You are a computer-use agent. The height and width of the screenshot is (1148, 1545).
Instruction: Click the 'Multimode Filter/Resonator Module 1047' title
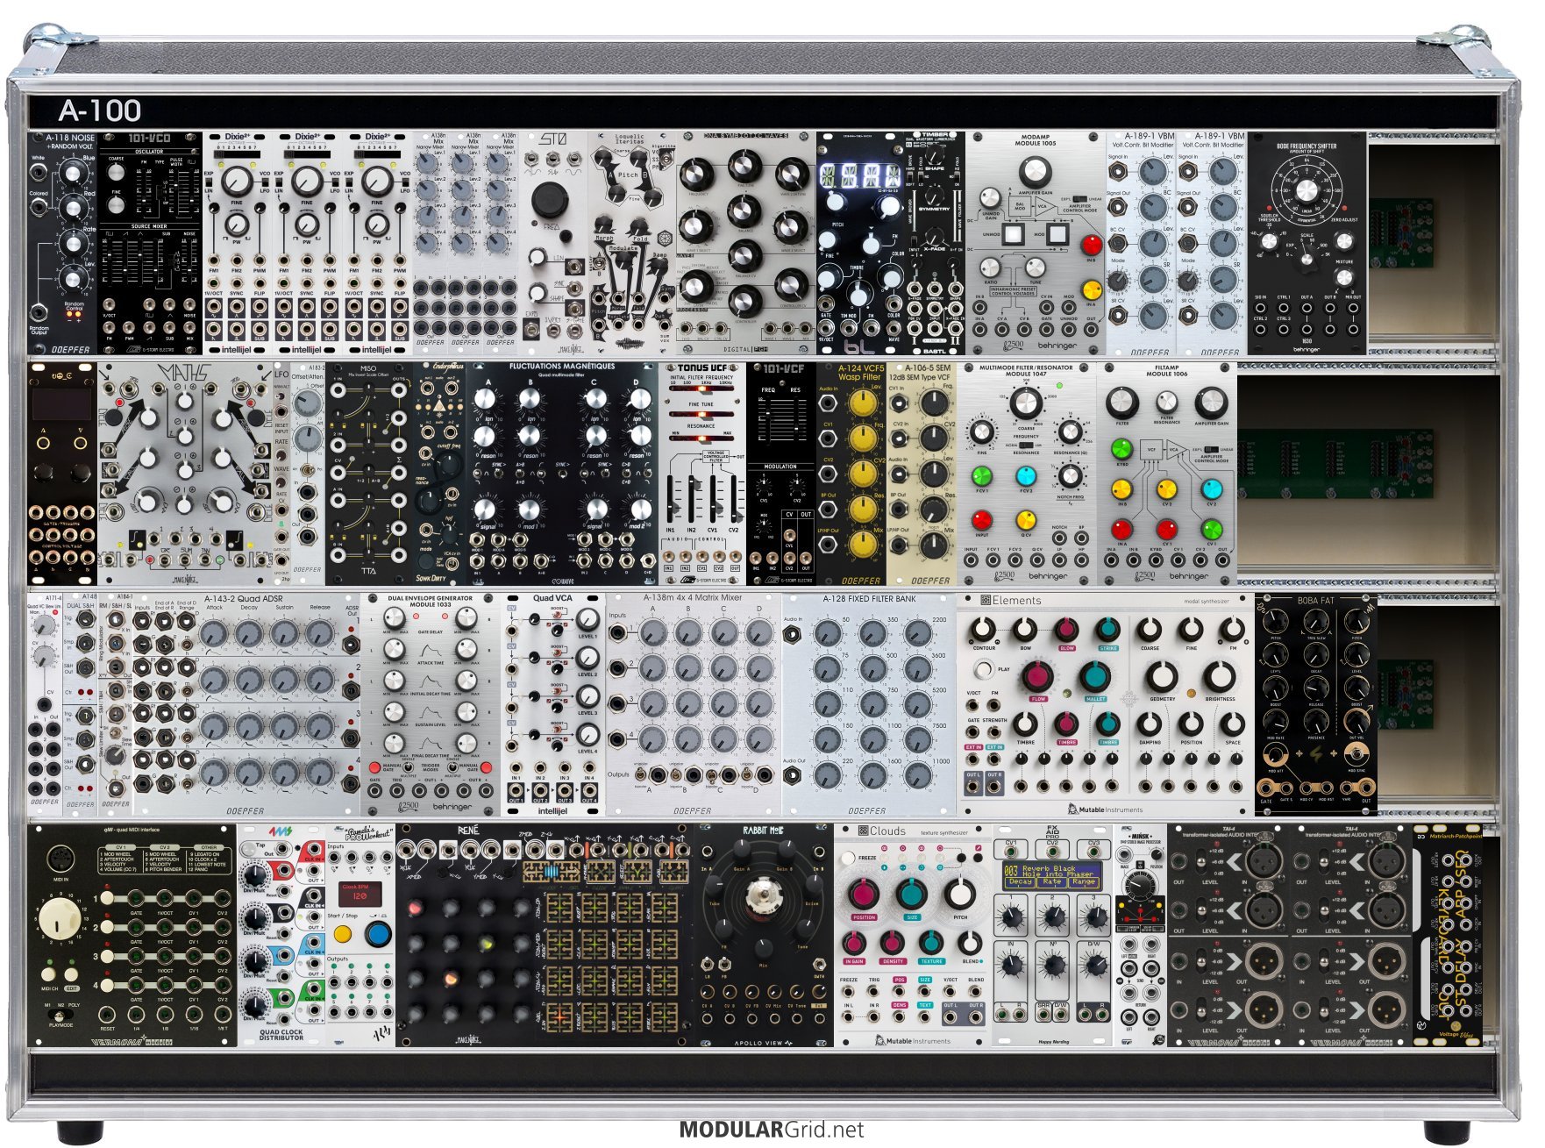click(x=1026, y=370)
